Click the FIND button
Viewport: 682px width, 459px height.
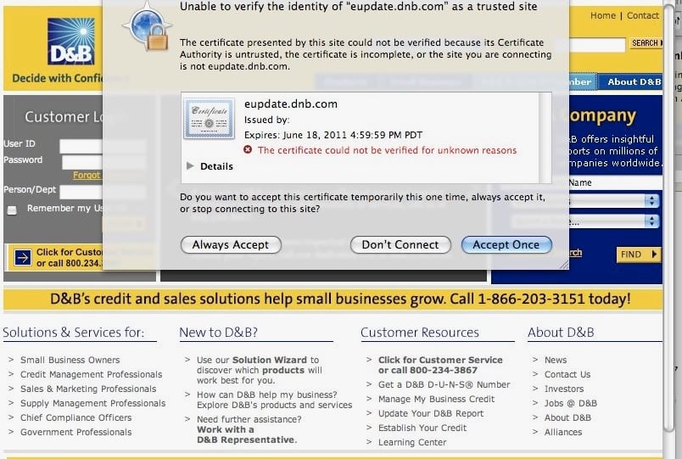pos(638,255)
